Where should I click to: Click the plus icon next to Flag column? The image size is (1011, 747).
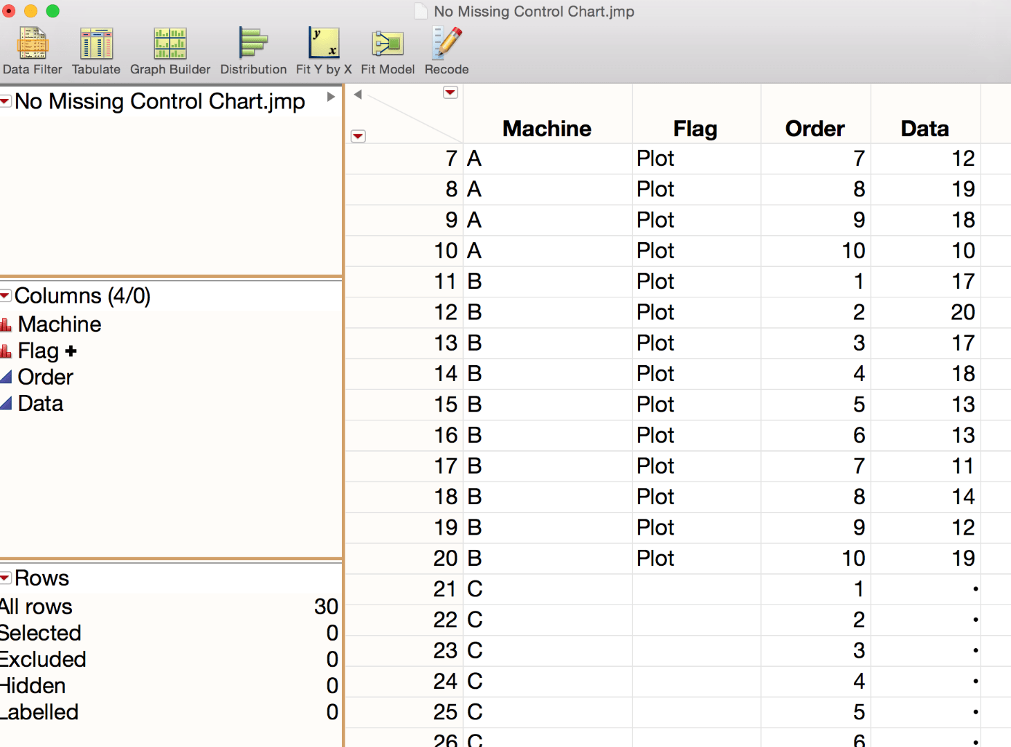click(71, 351)
